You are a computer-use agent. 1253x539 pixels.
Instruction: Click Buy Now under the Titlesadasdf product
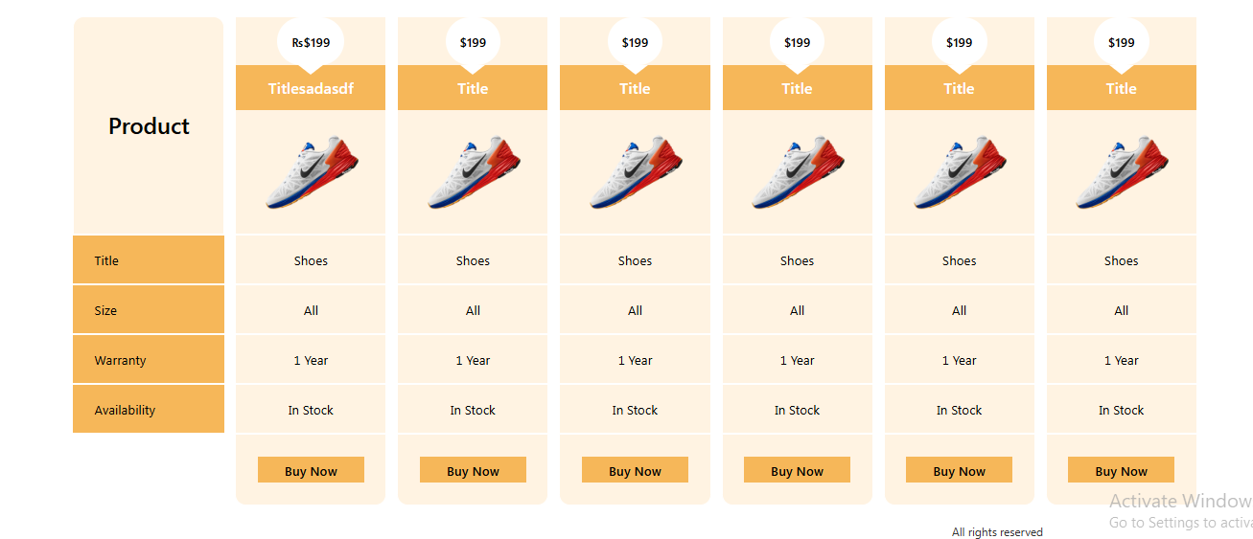311,470
